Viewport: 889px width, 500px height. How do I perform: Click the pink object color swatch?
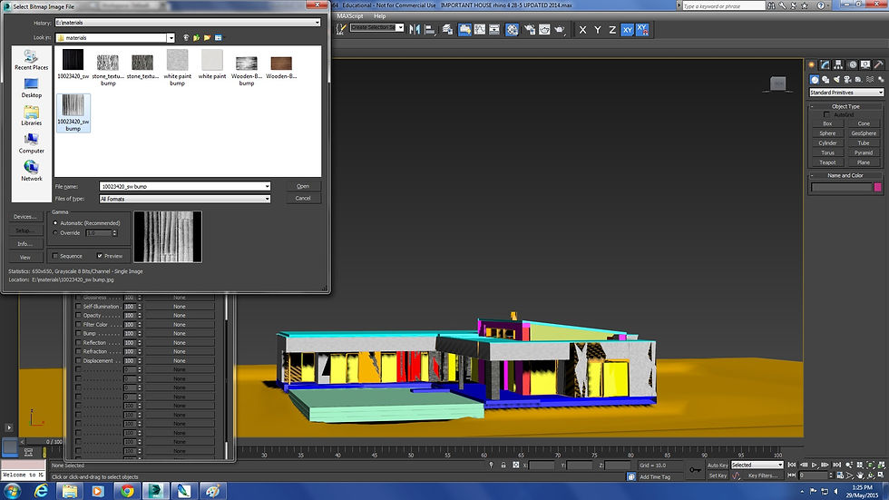tap(877, 187)
